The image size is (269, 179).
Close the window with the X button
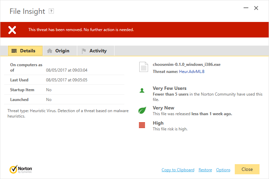(x=256, y=8)
